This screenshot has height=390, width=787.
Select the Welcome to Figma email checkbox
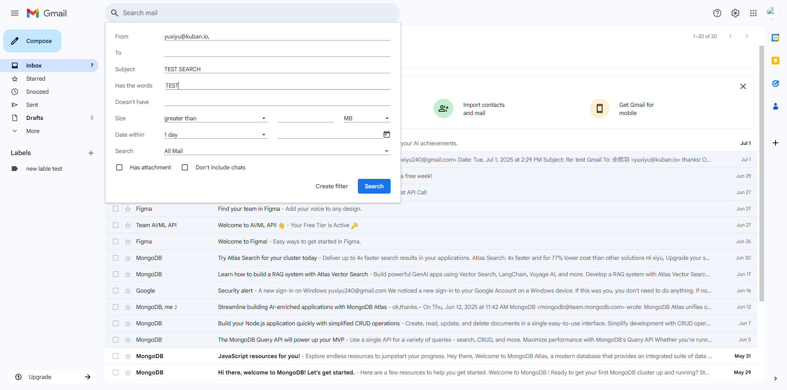[x=116, y=241]
